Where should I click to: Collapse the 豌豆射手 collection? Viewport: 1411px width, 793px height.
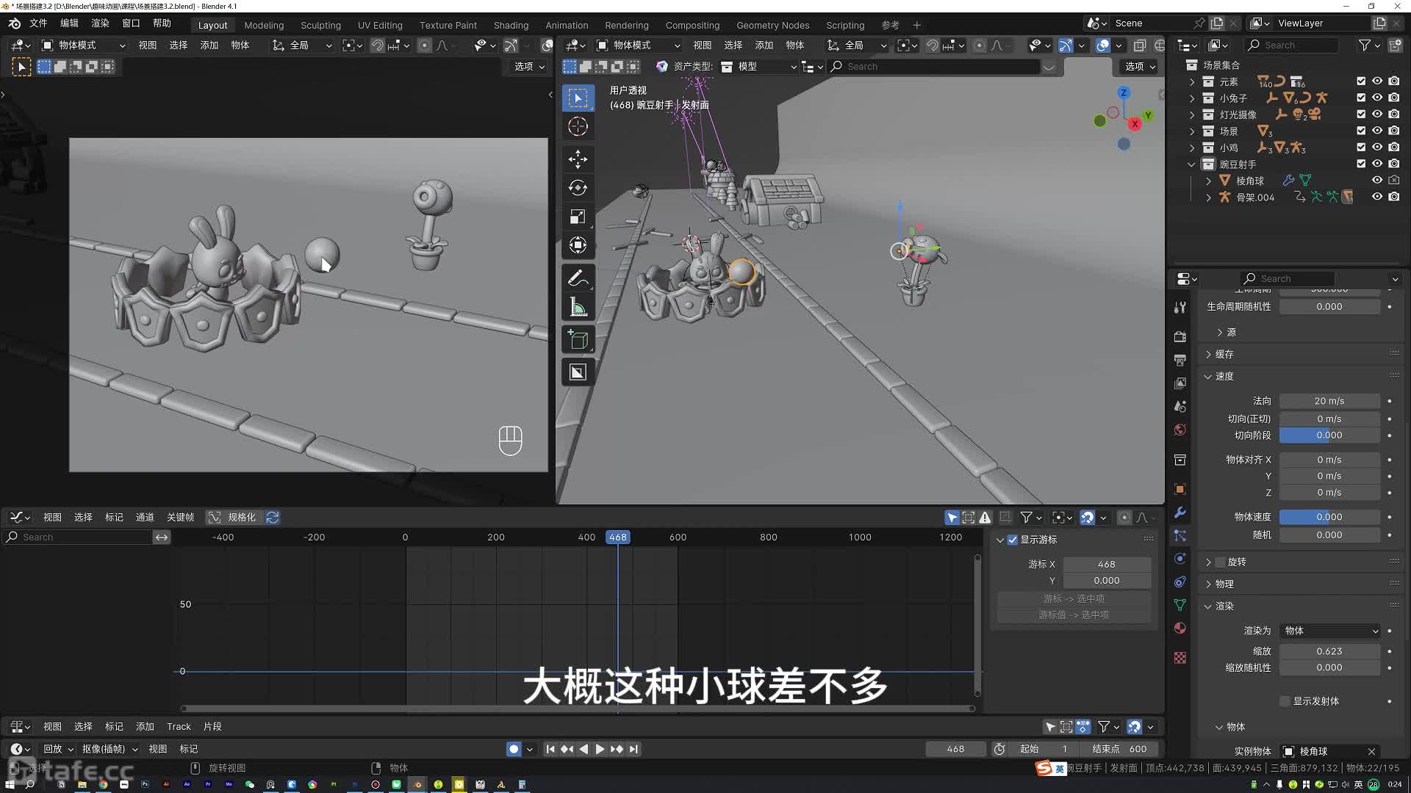1192,164
